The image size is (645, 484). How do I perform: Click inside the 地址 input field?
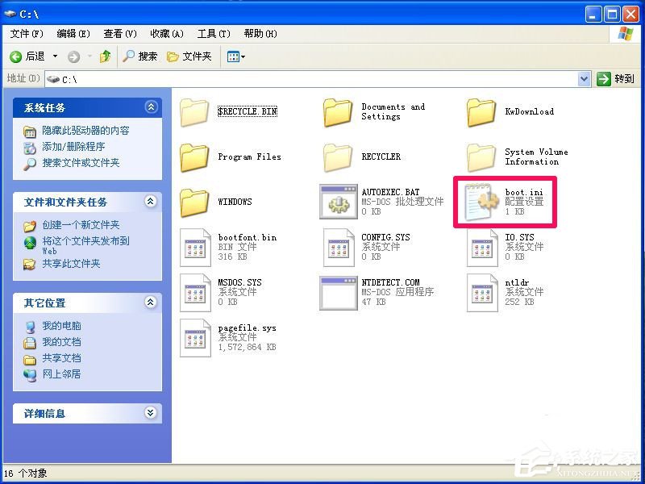pos(242,78)
